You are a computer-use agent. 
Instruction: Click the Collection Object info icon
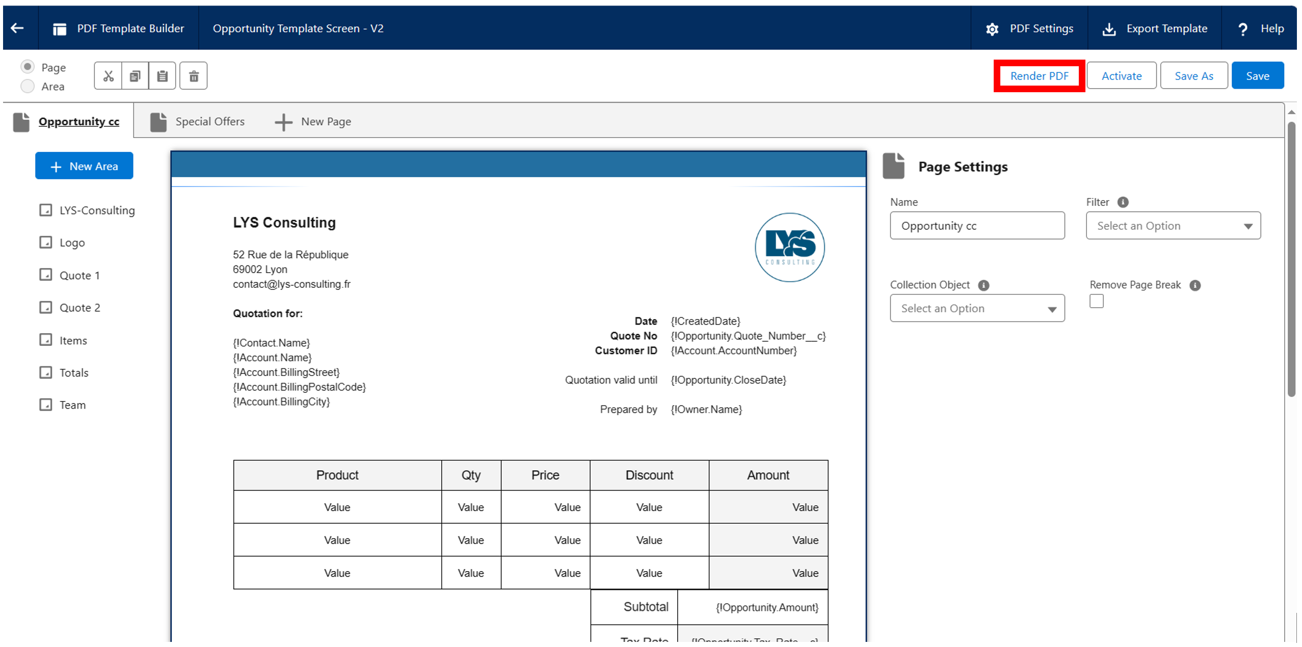(x=984, y=285)
